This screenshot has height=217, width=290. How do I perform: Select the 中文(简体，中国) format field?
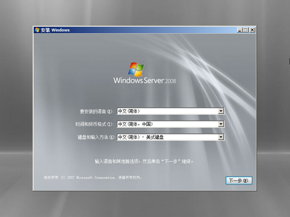pyautogui.click(x=171, y=124)
